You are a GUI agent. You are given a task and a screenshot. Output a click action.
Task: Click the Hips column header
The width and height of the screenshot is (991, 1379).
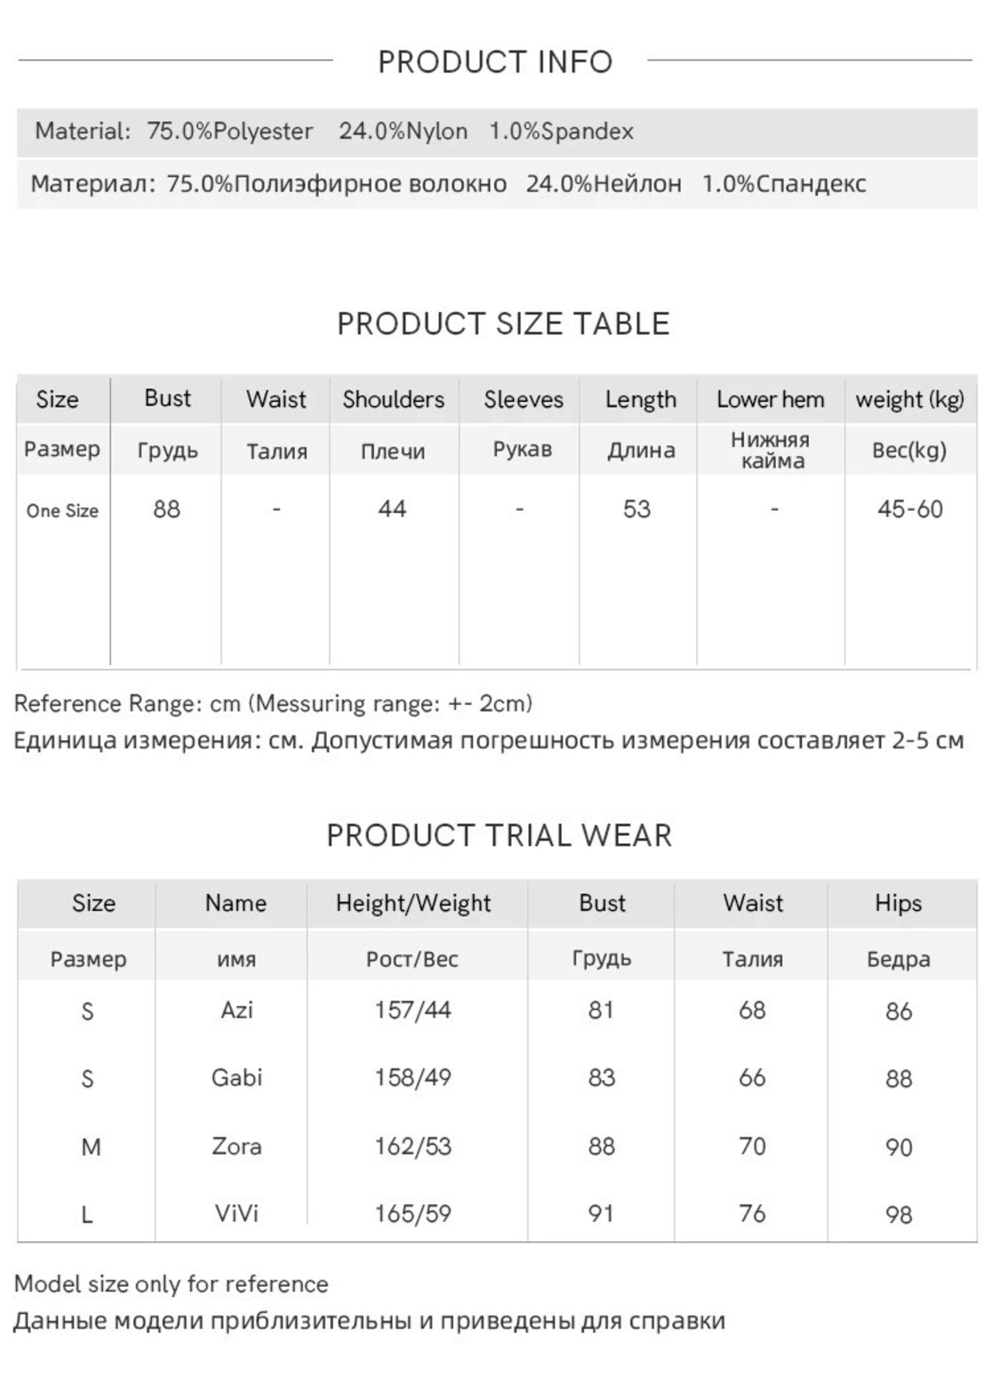click(x=898, y=903)
